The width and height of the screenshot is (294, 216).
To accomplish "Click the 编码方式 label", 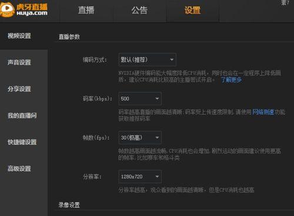I will pyautogui.click(x=95, y=59).
